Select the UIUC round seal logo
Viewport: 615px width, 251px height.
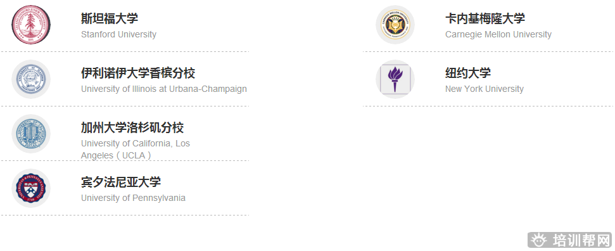pos(31,79)
